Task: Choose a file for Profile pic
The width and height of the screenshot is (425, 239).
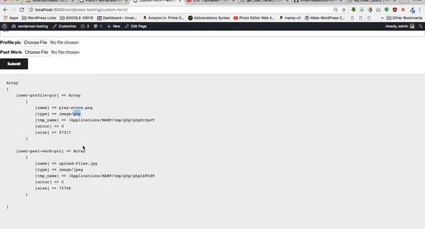Action: click(35, 42)
